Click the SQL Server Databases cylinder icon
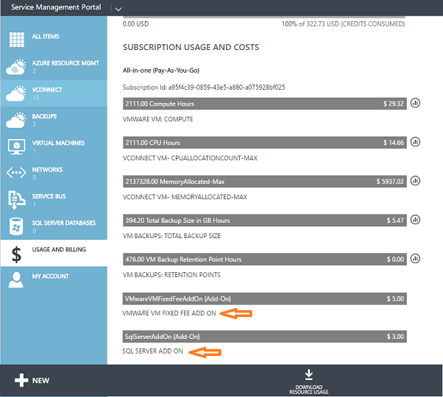Viewport: 443px width, 397px height. point(16,226)
